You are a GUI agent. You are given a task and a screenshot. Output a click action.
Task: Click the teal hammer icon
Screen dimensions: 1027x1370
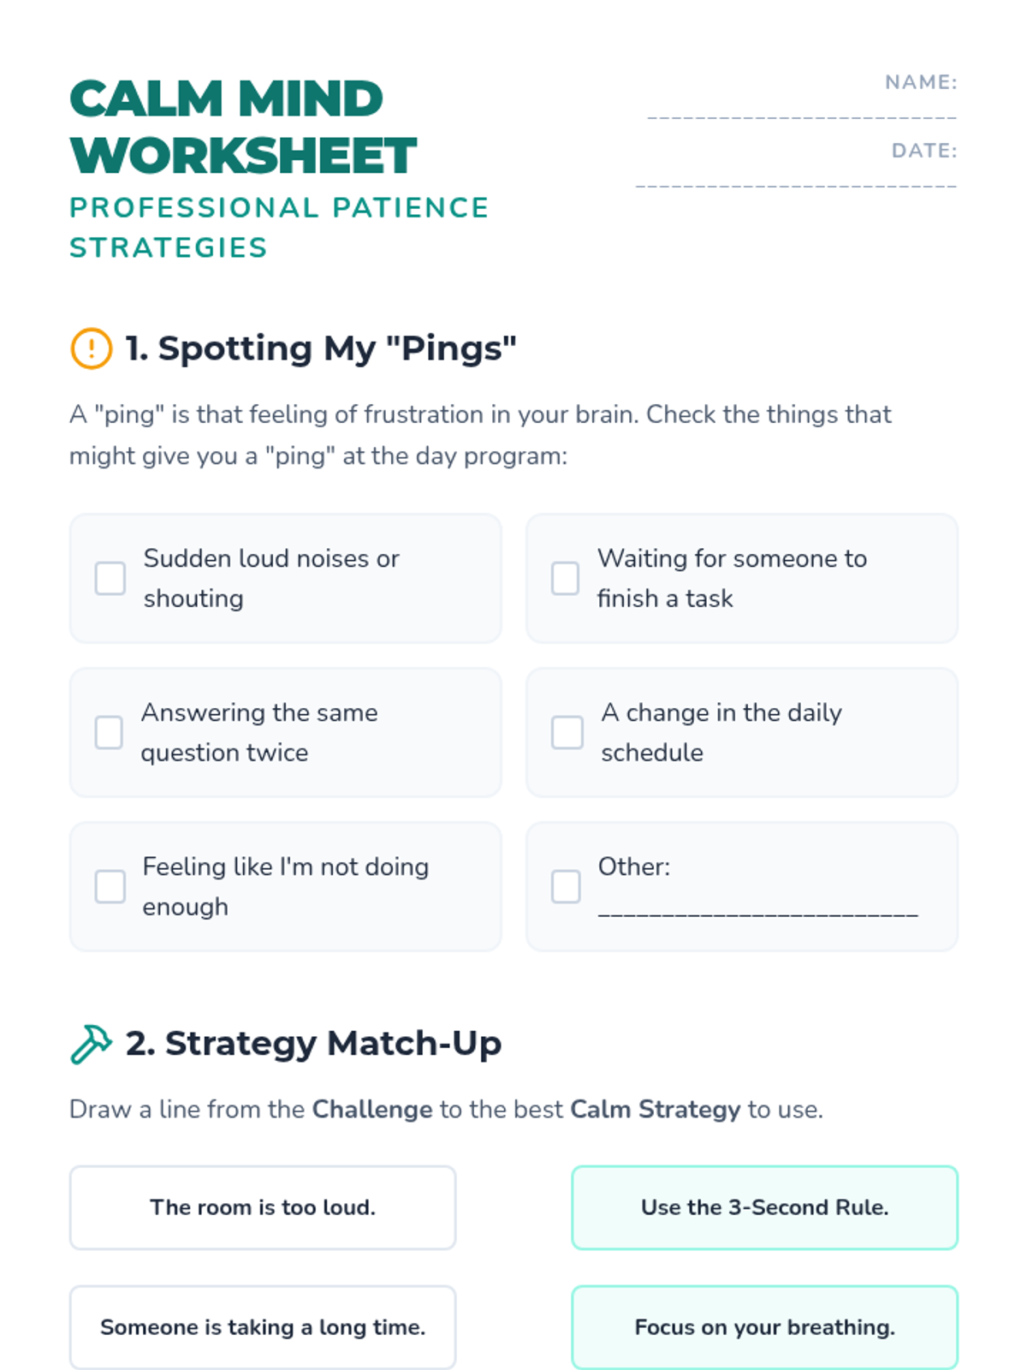[91, 1044]
